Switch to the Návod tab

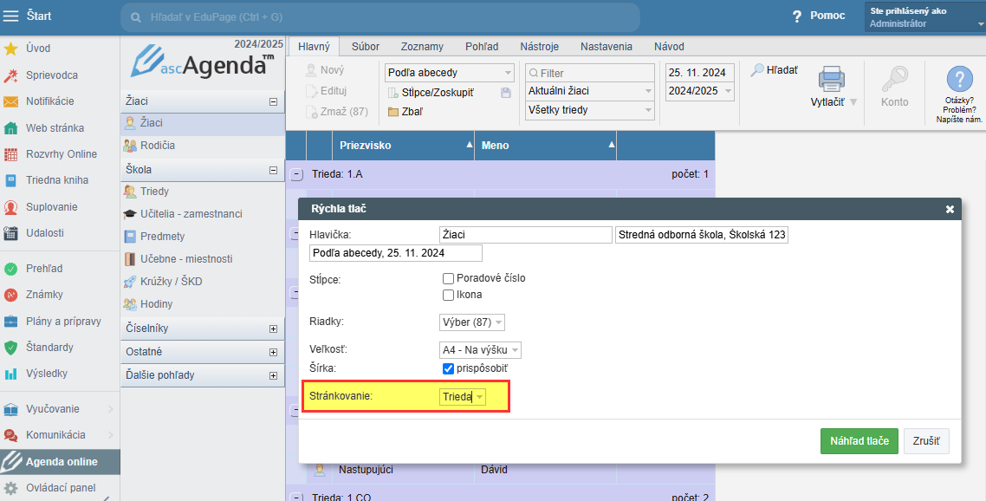click(x=669, y=47)
